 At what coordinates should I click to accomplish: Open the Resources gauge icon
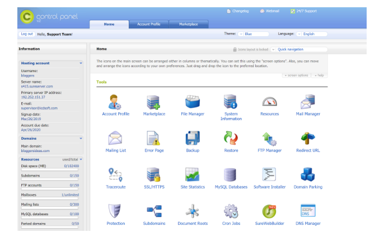point(269,102)
